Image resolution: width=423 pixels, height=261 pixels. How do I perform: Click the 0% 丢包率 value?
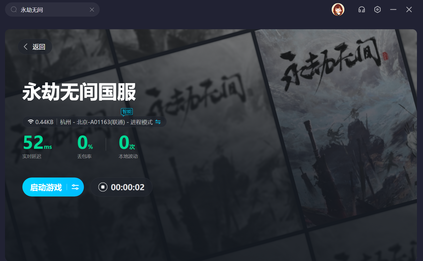(85, 142)
